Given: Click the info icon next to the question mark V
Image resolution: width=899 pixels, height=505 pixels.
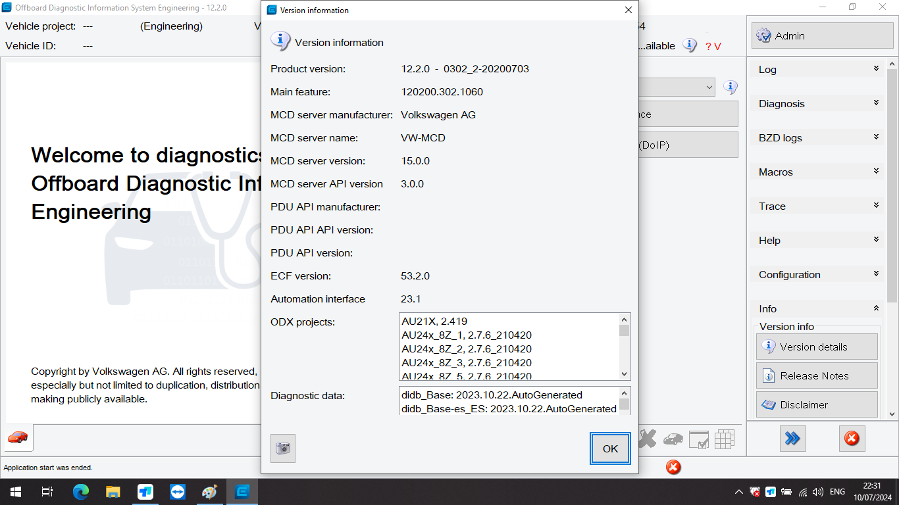Looking at the screenshot, I should tap(689, 45).
